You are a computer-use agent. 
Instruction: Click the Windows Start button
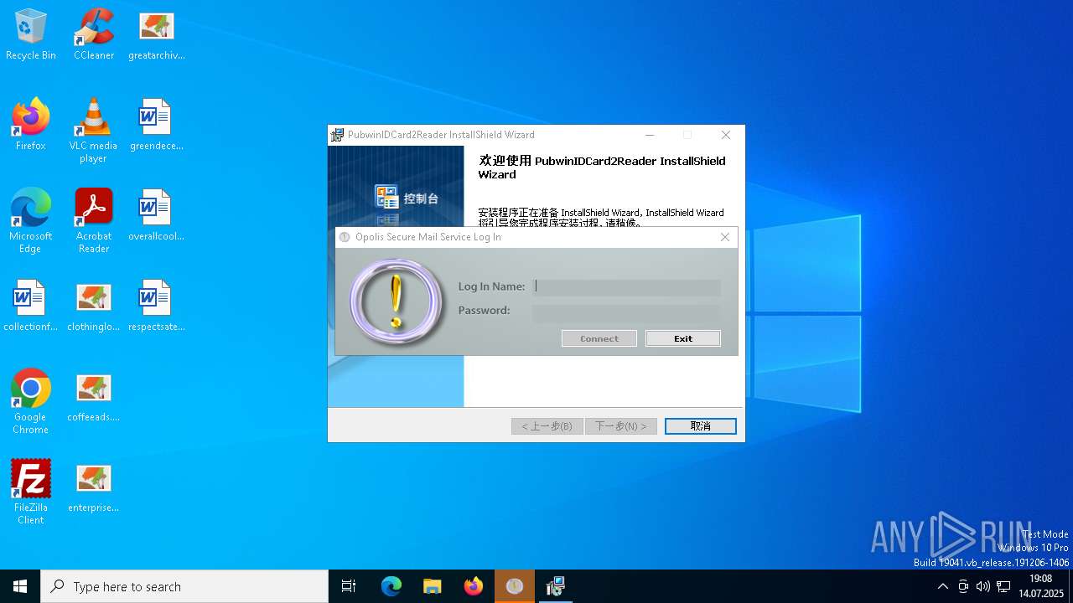coord(20,586)
